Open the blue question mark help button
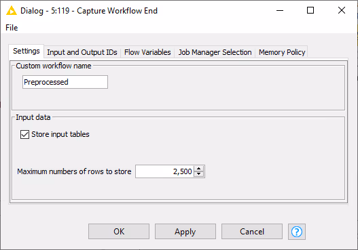This screenshot has height=250, width=358. (x=297, y=232)
